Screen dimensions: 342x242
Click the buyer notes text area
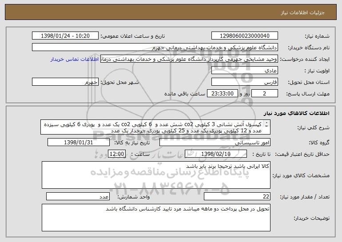(x=156, y=218)
